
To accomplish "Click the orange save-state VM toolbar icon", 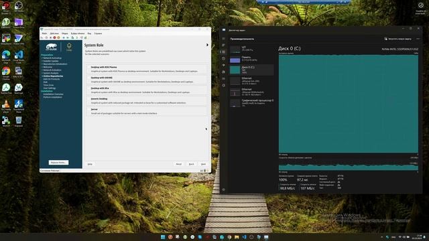I will tap(58, 37).
